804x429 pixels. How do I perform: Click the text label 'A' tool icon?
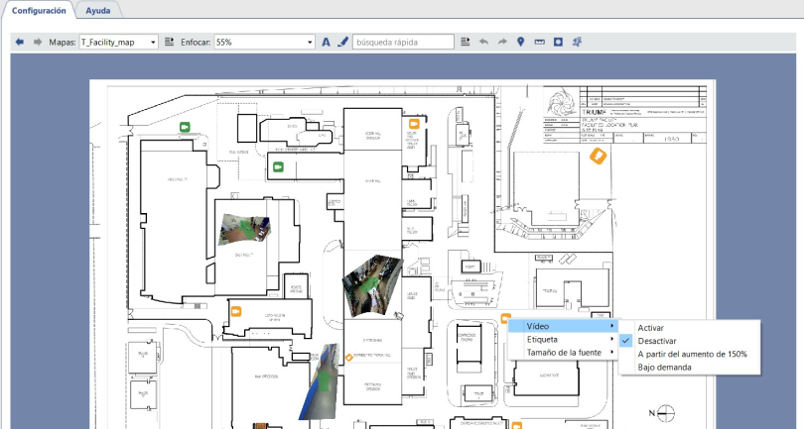(x=326, y=43)
